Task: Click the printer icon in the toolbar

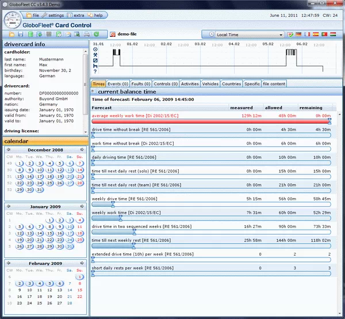Action: tap(86, 35)
